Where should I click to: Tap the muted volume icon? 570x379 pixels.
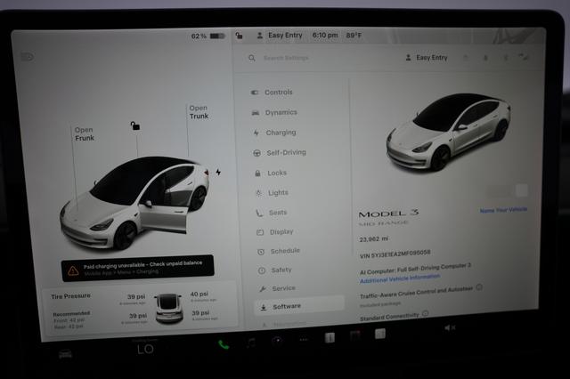pos(450,327)
